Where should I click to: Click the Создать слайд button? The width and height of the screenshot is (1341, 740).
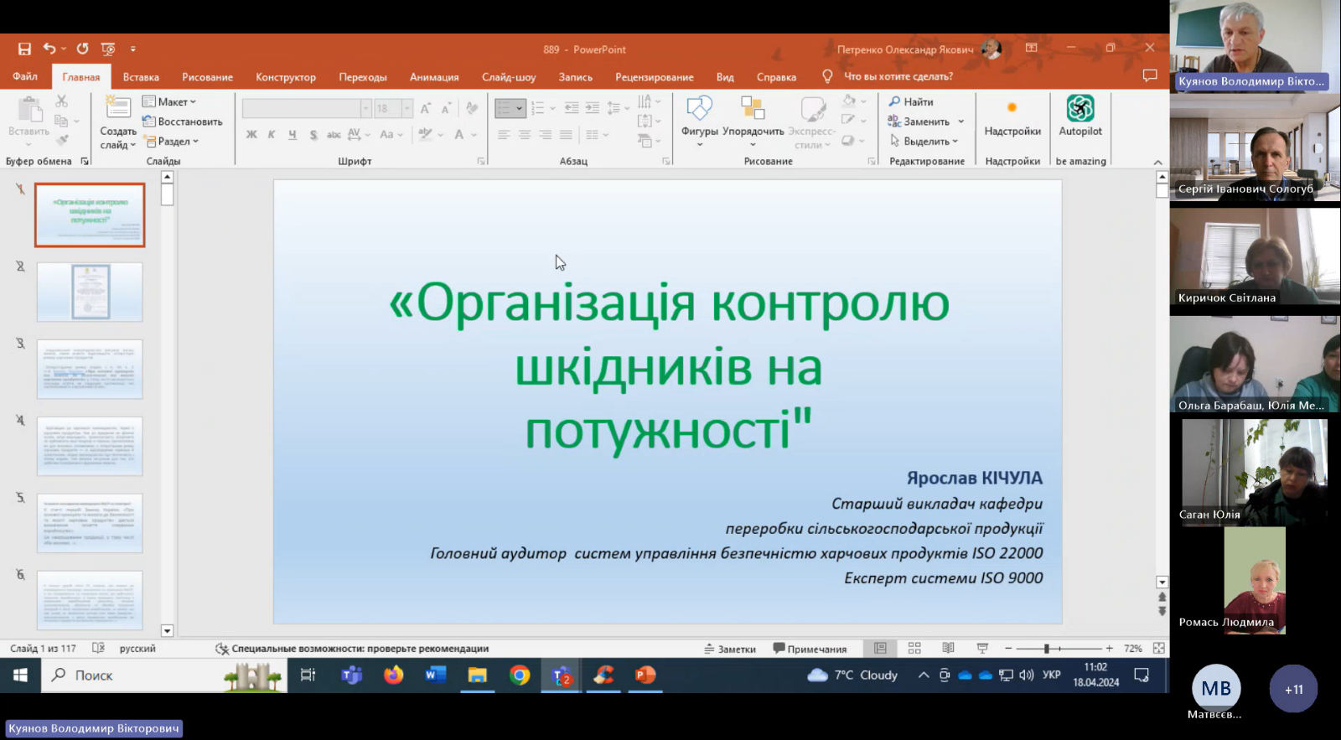[x=118, y=122]
